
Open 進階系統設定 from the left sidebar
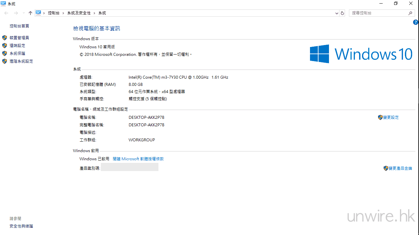tap(21, 61)
